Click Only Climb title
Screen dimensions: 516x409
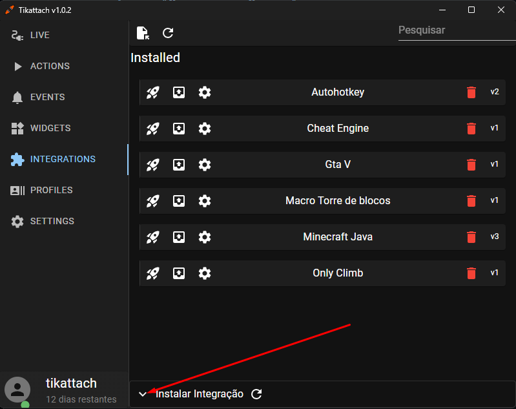click(x=338, y=273)
